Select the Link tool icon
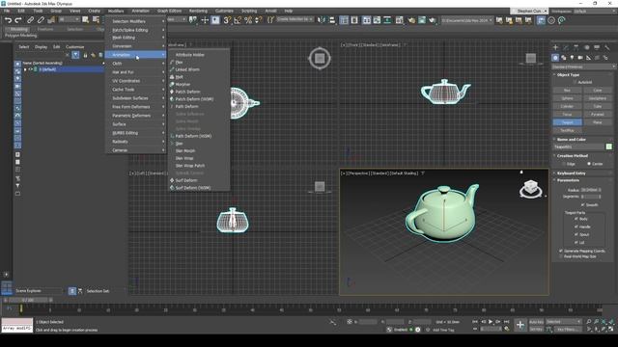 [30, 19]
